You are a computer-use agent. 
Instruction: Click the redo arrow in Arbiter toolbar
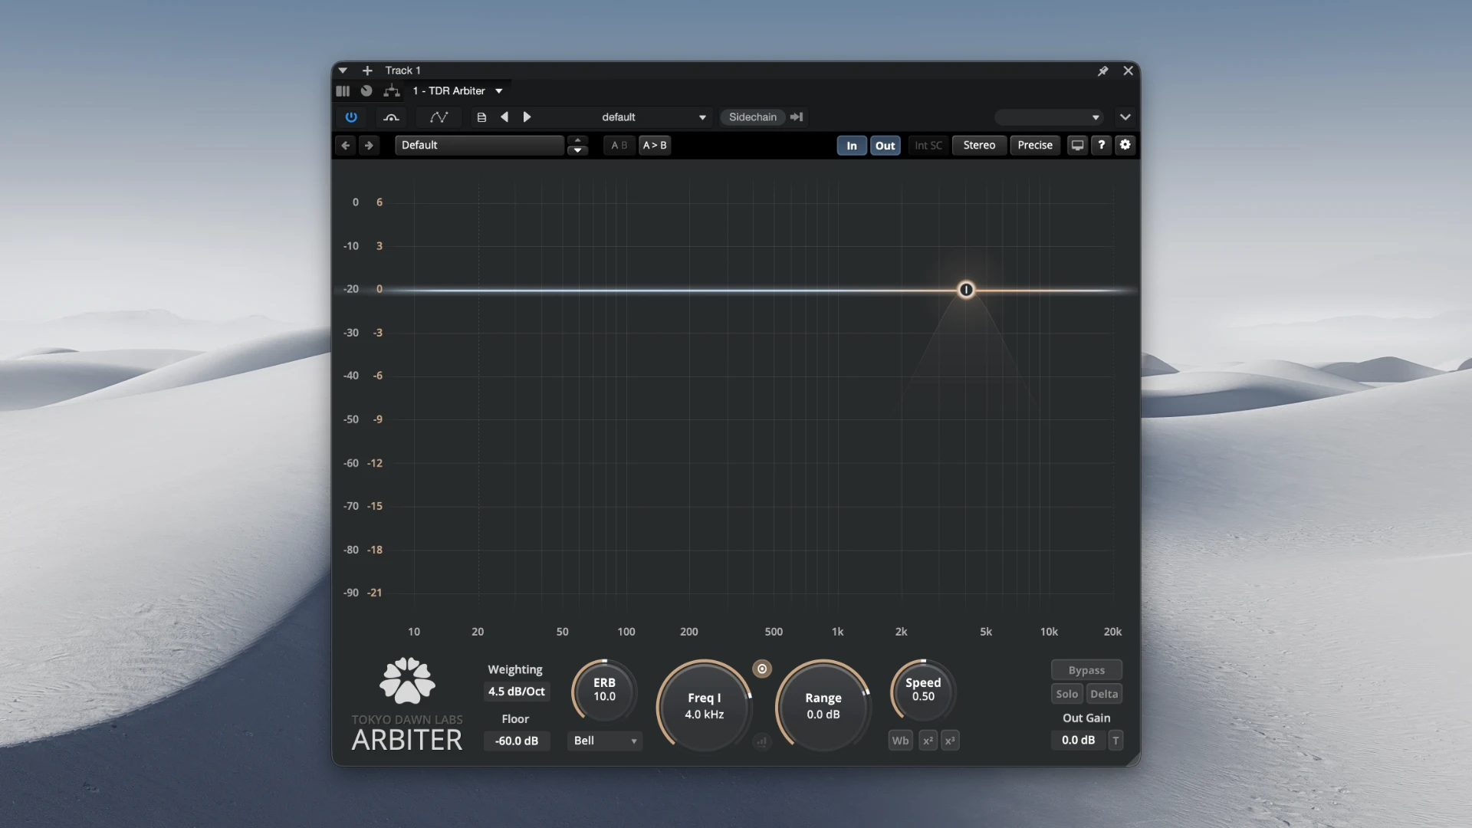tap(369, 145)
